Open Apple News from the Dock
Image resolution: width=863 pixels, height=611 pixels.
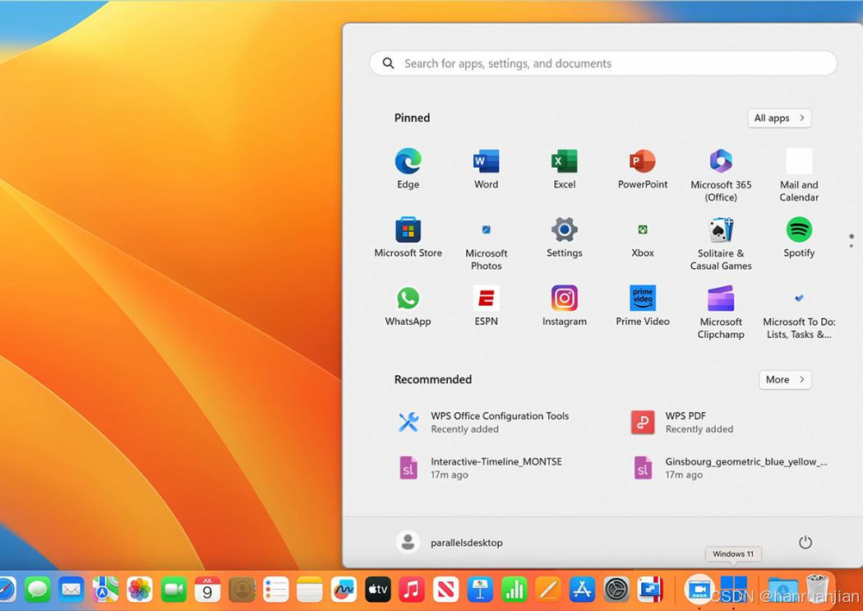[445, 590]
